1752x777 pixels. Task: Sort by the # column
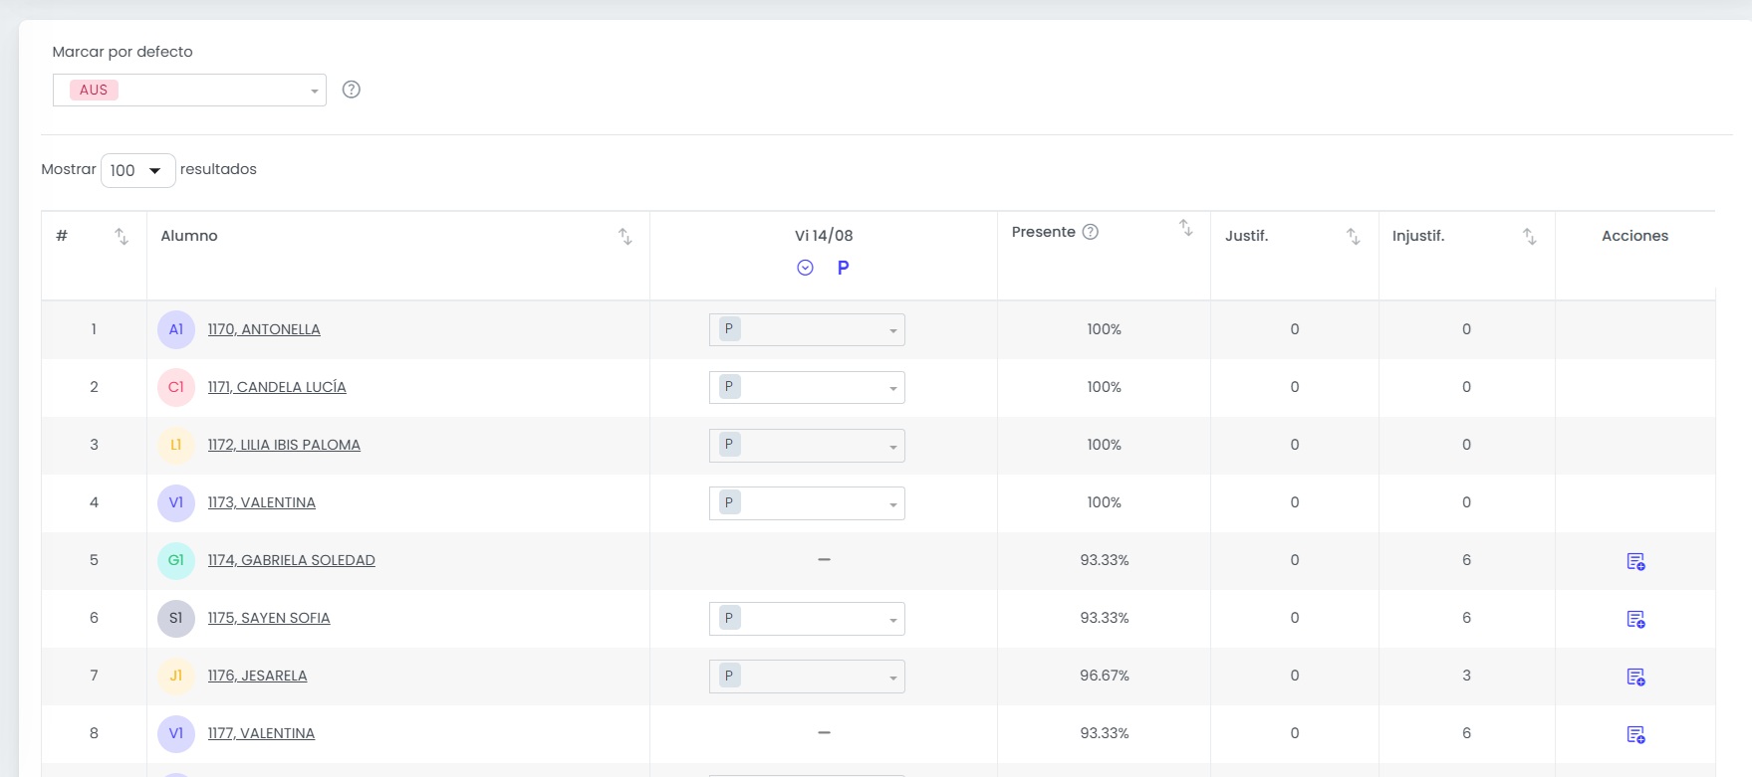[x=122, y=237]
